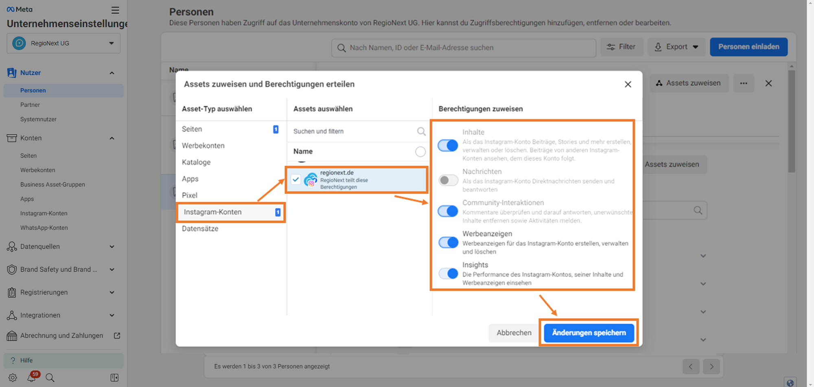Click the search magnifier in sidebar footer
This screenshot has width=814, height=387.
pos(50,378)
